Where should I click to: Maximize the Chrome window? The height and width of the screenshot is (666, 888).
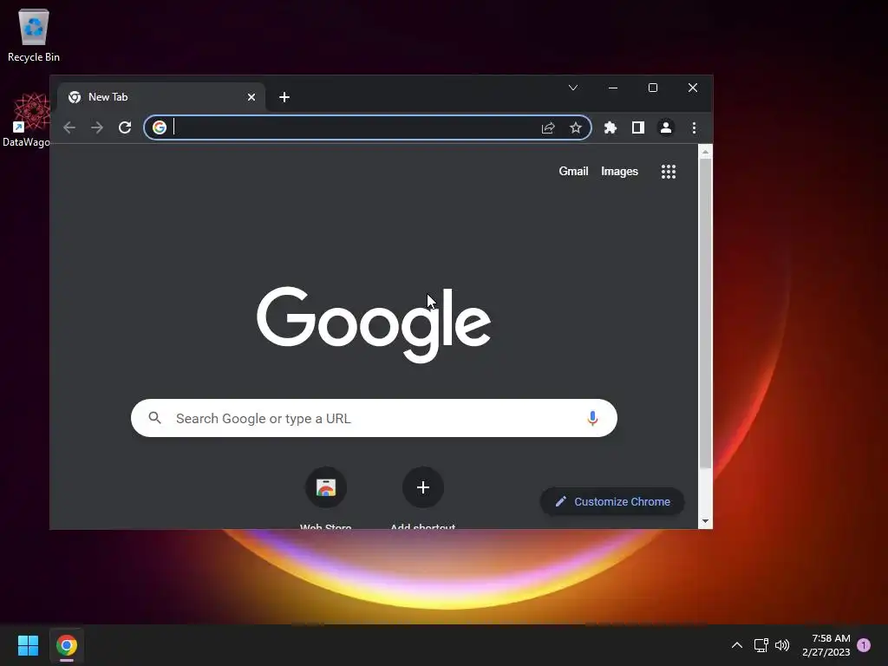click(653, 88)
